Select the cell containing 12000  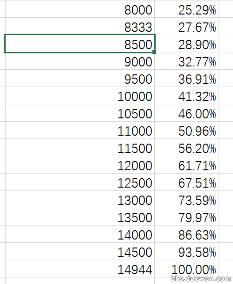80,165
